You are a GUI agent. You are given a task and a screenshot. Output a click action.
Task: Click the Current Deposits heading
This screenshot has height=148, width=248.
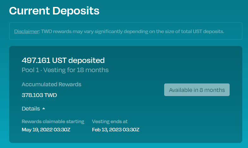[x=54, y=11]
